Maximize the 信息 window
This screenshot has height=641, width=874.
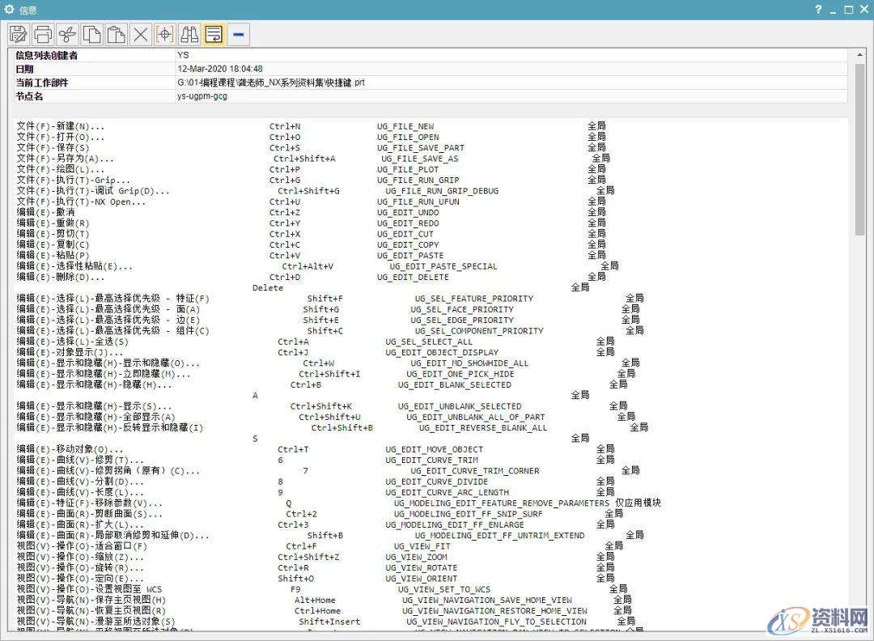pyautogui.click(x=848, y=10)
